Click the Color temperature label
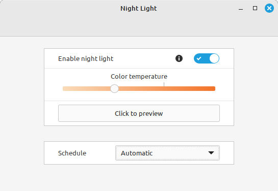 [139, 76]
